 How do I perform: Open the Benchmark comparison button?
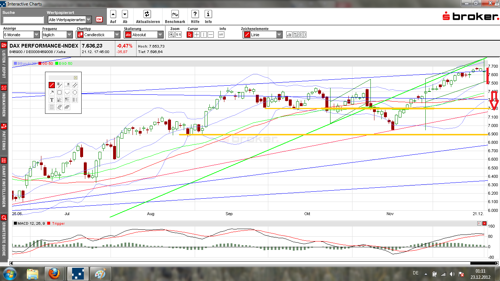click(175, 14)
